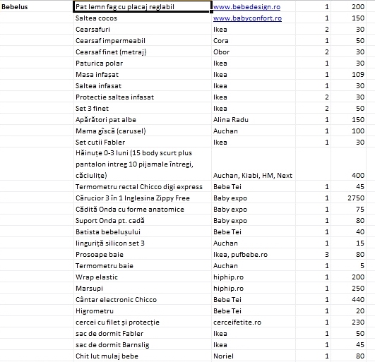Select the quantity 3 cell for Prosoape baie
The width and height of the screenshot is (375, 362).
(x=314, y=255)
